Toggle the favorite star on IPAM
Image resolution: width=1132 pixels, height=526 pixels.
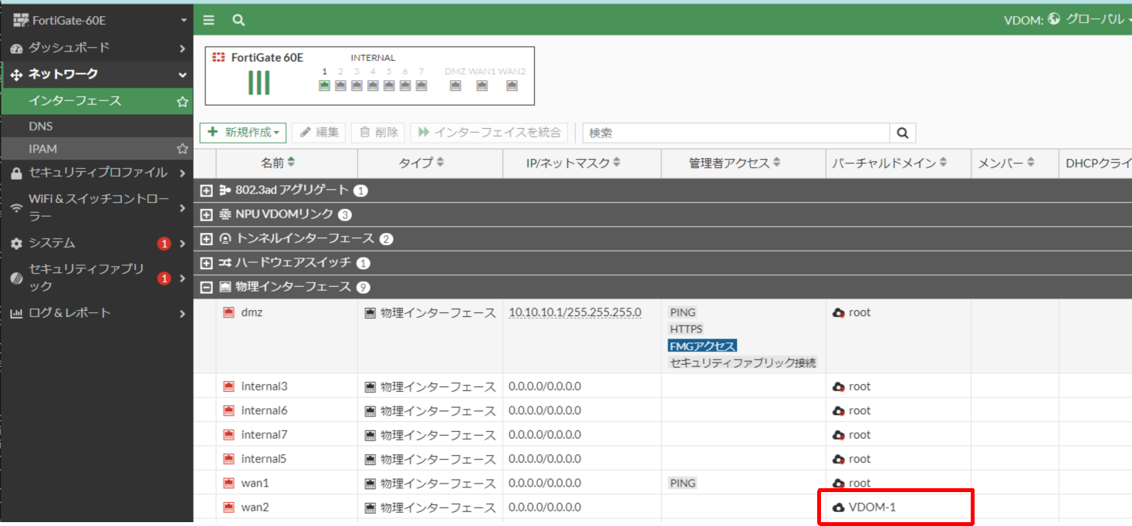click(182, 148)
